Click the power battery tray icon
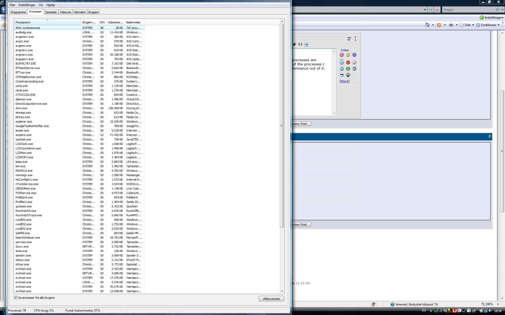505x315 pixels. [481, 311]
